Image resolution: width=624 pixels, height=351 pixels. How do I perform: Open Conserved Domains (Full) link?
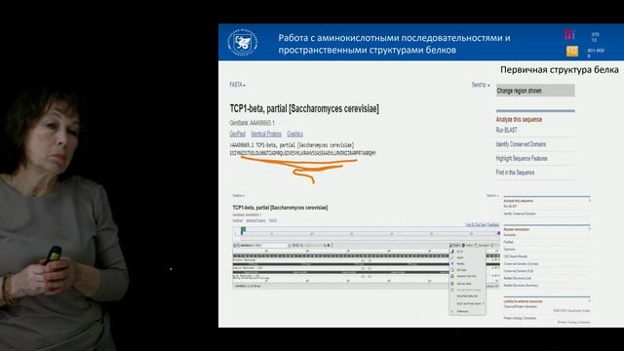pos(519,271)
